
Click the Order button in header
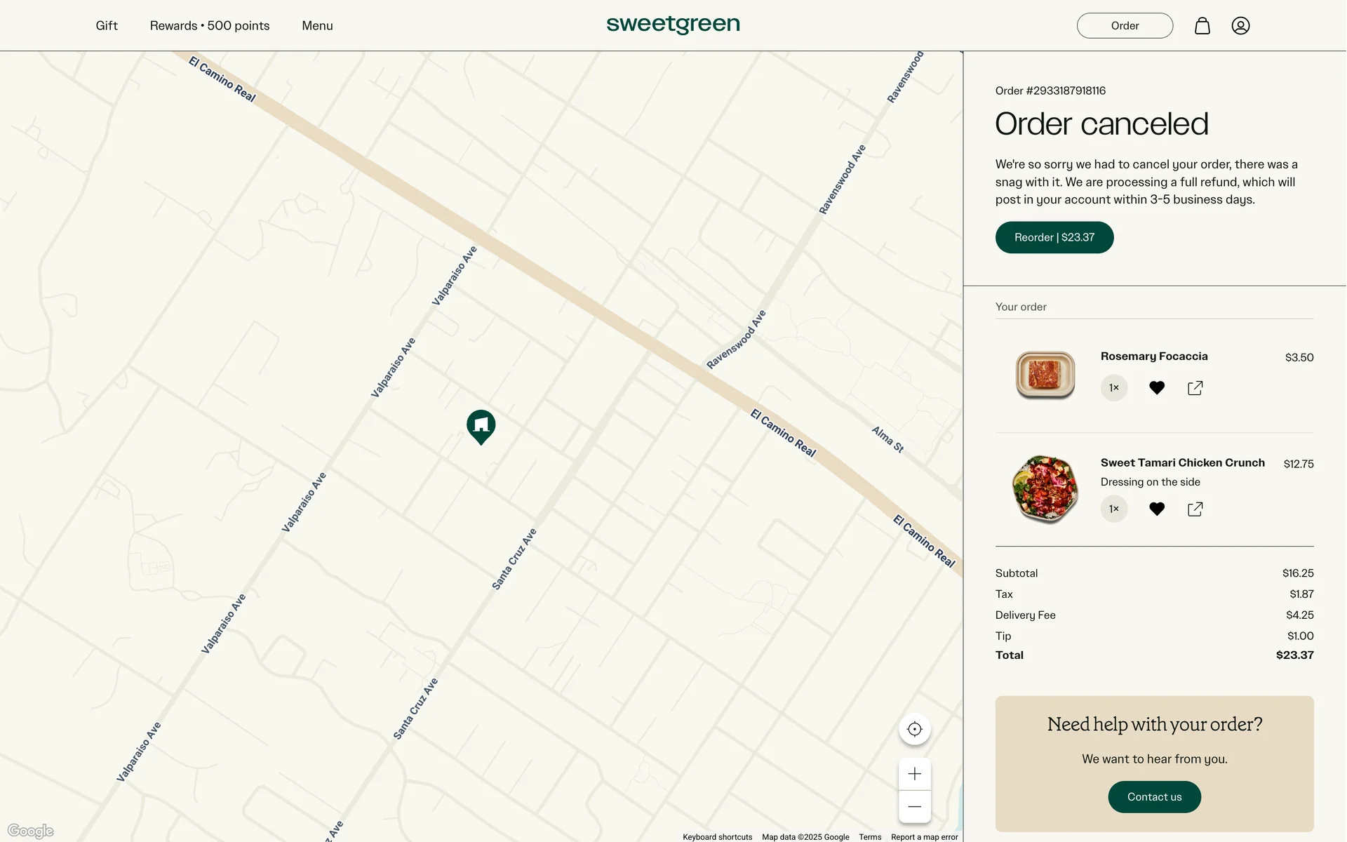(x=1124, y=26)
